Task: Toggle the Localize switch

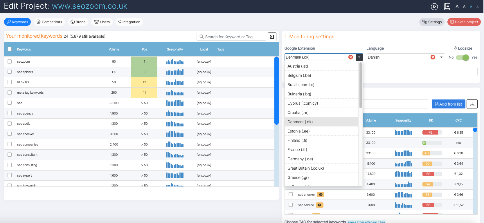Action: click(463, 57)
